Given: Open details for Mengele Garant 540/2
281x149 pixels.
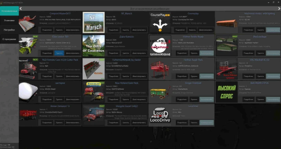Looking at the screenshot, I should click(113, 122).
